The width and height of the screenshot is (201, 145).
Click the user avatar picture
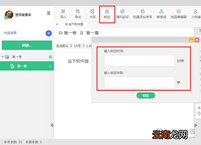click(x=9, y=15)
